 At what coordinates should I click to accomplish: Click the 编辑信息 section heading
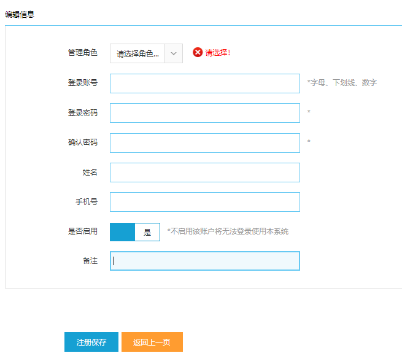tap(20, 14)
